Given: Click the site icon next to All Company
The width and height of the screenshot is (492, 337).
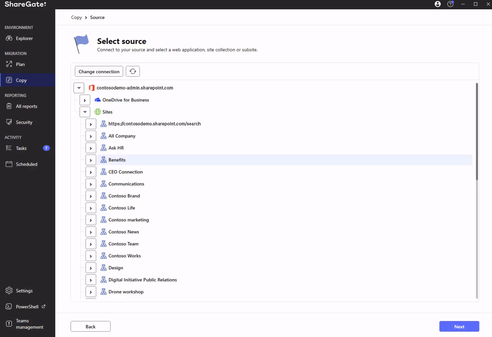Looking at the screenshot, I should (103, 136).
